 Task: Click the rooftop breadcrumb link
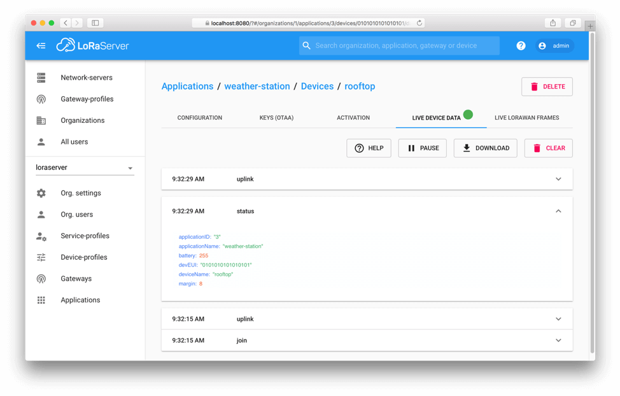(x=360, y=86)
